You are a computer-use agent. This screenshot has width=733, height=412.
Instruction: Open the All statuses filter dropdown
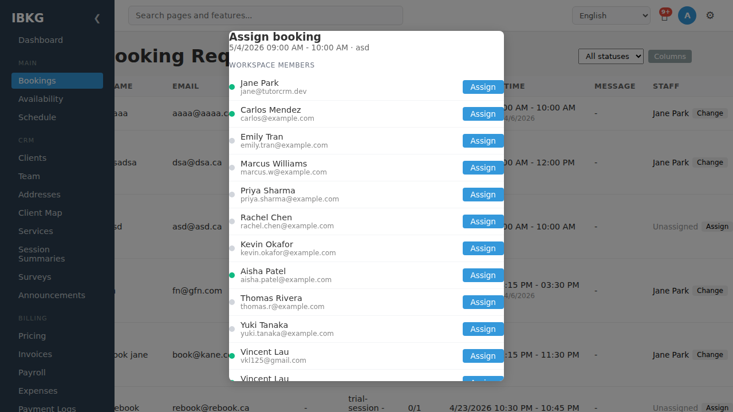(x=611, y=56)
